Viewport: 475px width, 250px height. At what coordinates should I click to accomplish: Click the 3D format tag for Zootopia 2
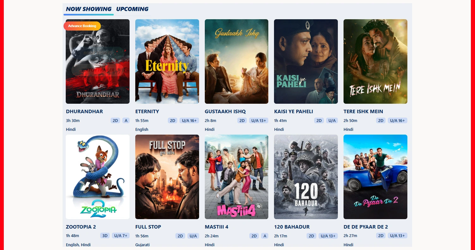pos(105,235)
